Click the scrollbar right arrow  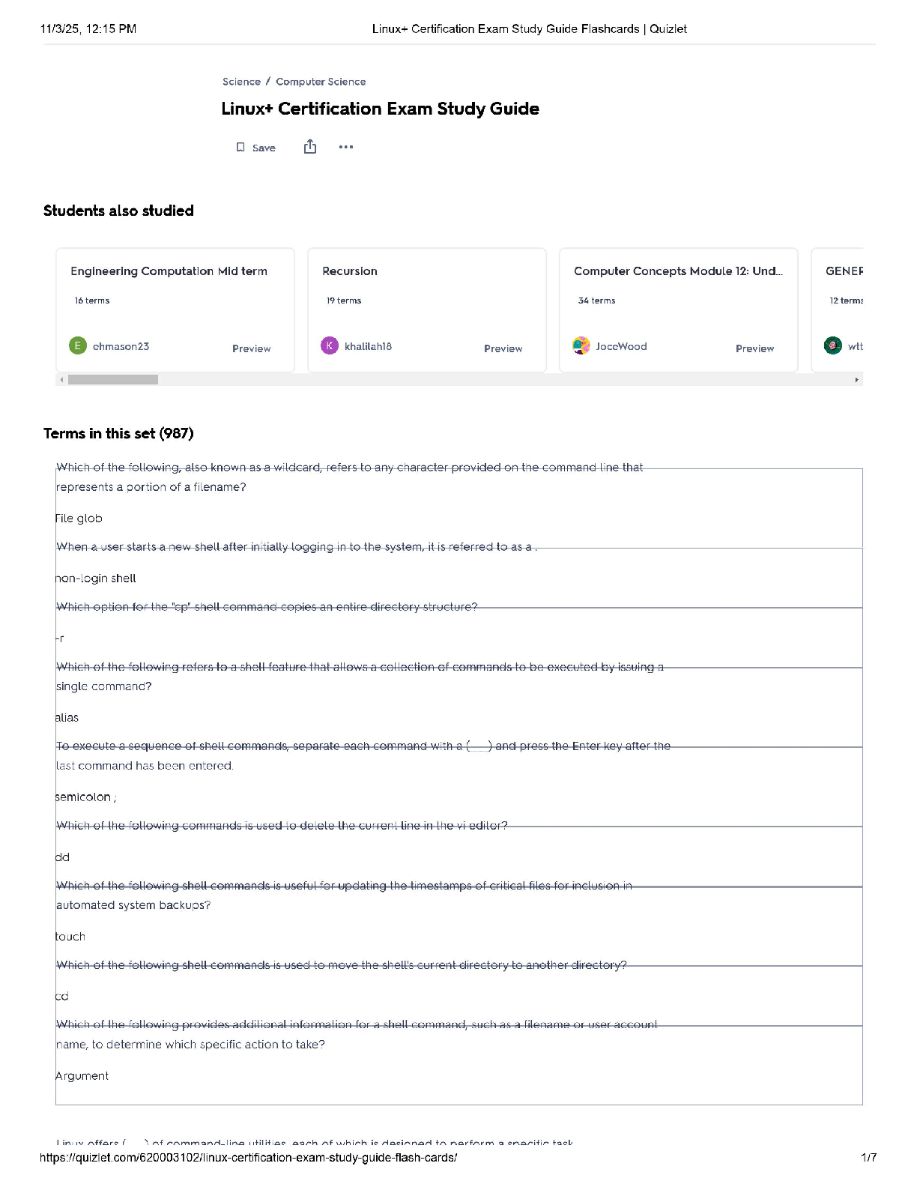click(x=856, y=380)
